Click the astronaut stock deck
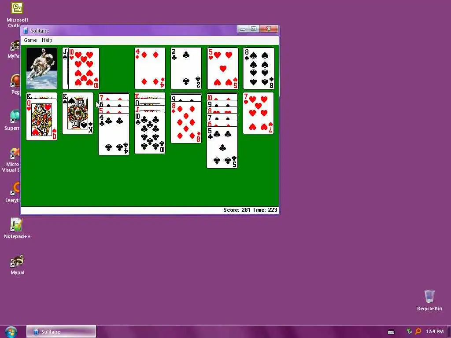The height and width of the screenshot is (338, 451). [x=41, y=68]
